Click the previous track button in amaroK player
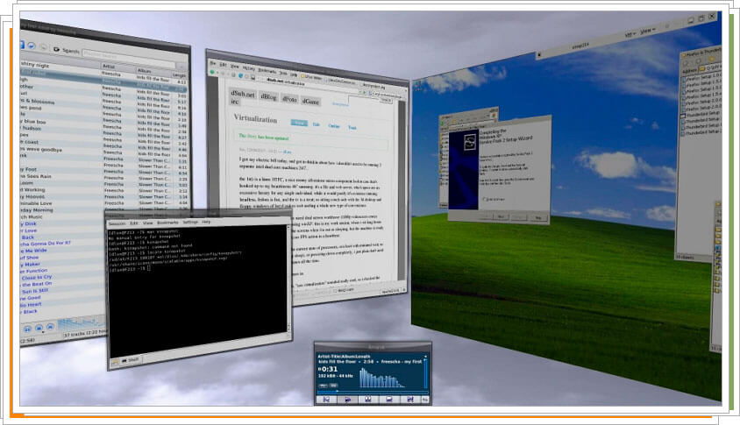The image size is (740, 425). pyautogui.click(x=324, y=399)
